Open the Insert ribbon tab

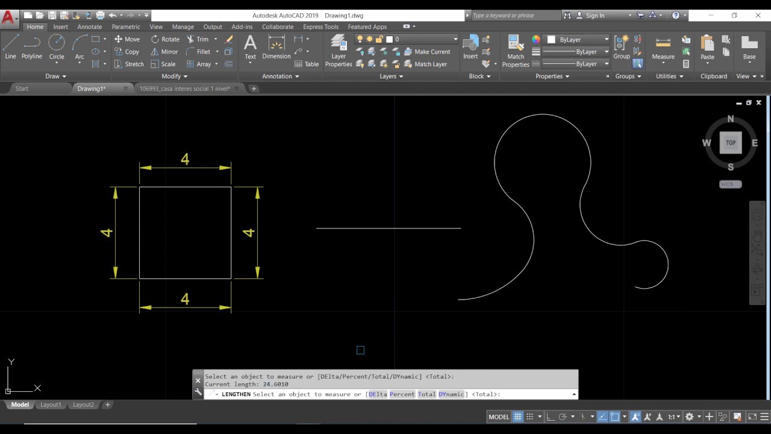(x=60, y=27)
